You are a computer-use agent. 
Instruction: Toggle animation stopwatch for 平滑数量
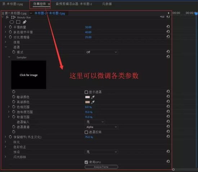point(10,27)
